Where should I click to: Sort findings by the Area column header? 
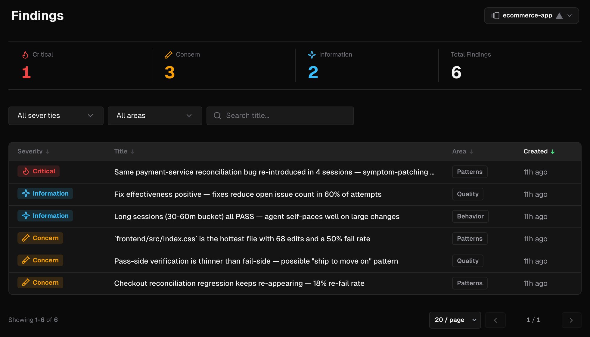(463, 151)
